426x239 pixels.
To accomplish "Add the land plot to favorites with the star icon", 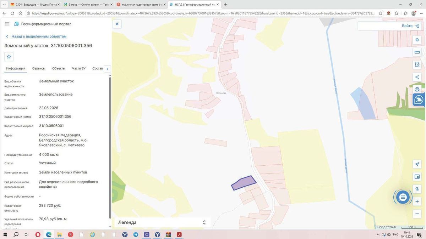I will point(9,57).
